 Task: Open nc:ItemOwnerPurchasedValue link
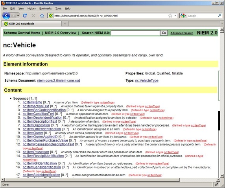(45, 141)
